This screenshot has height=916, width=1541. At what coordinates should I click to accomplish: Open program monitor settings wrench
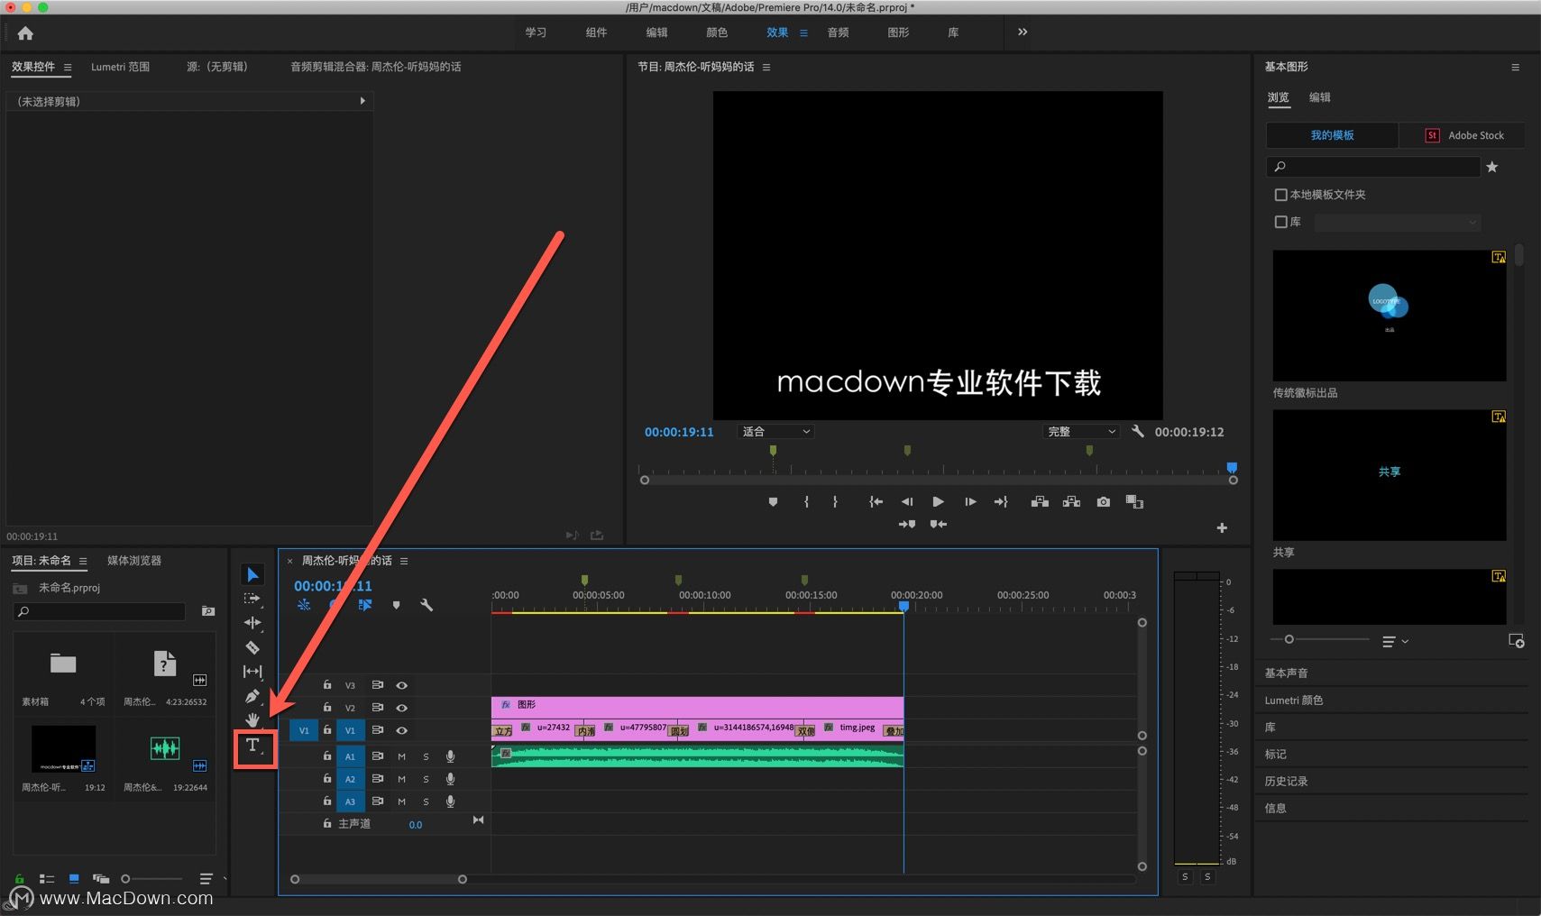click(1138, 432)
